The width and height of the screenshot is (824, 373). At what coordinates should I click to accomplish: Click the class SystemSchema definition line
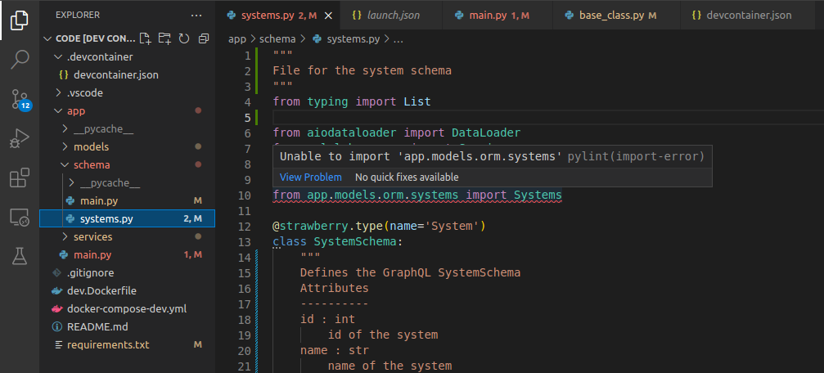(337, 242)
